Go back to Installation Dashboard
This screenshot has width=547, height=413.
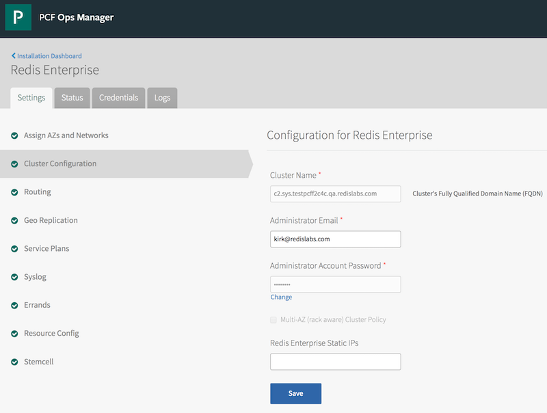[49, 56]
